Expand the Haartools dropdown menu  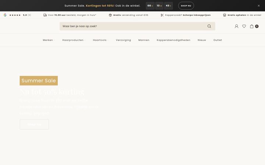100,40
